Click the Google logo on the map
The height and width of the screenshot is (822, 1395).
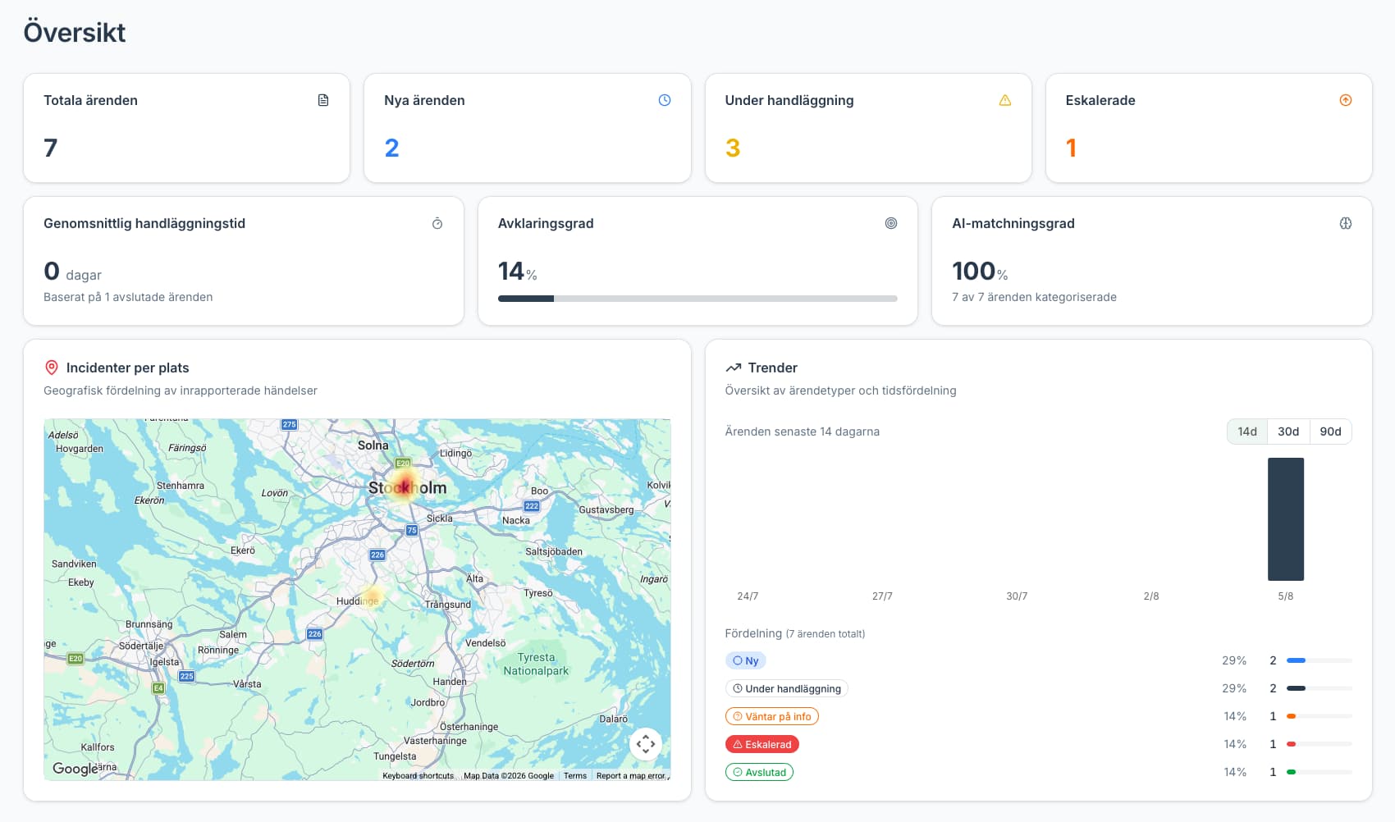tap(75, 769)
